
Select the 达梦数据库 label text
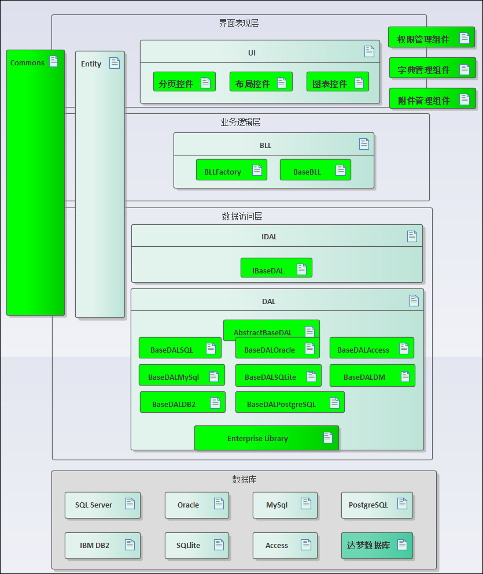368,546
